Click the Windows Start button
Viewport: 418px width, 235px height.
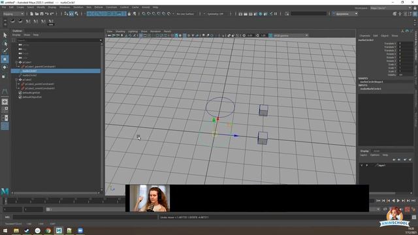point(5,230)
